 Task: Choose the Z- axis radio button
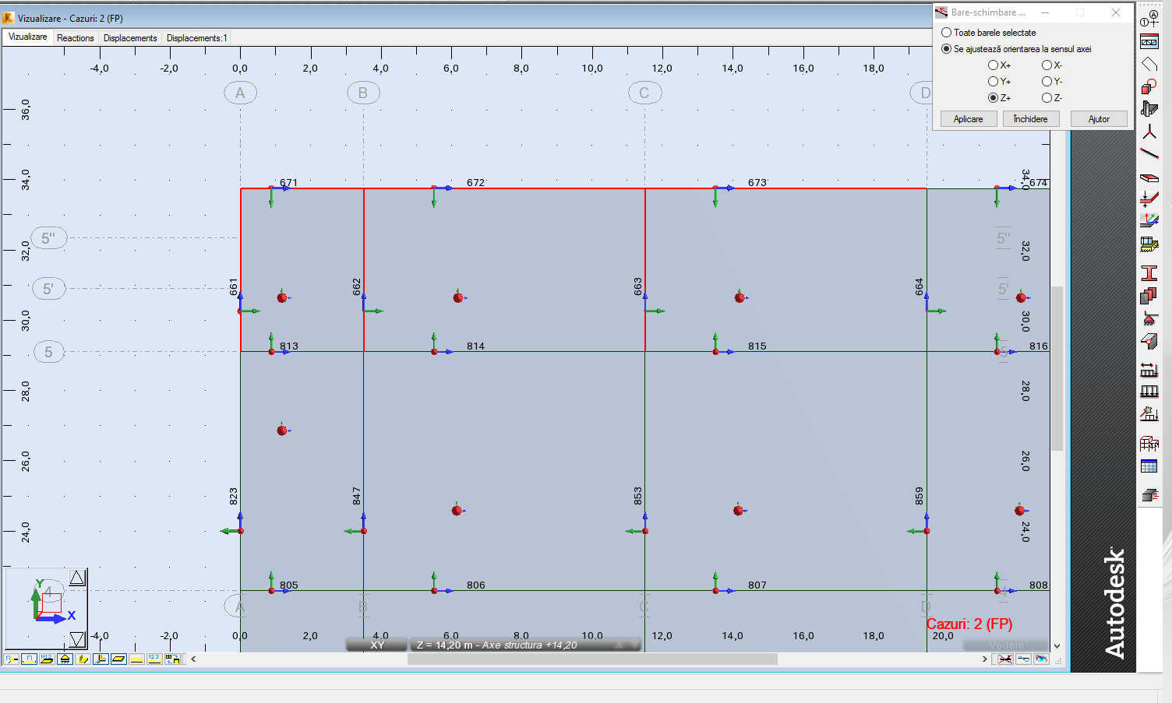tap(1047, 98)
